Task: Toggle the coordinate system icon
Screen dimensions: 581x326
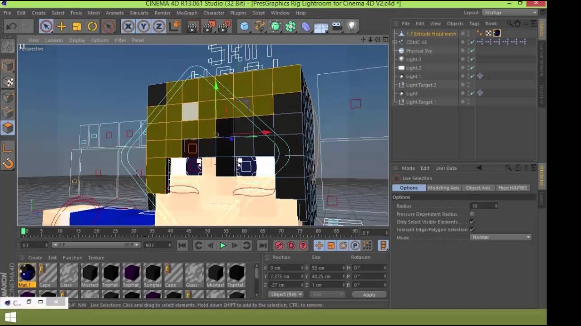Action: point(174,26)
